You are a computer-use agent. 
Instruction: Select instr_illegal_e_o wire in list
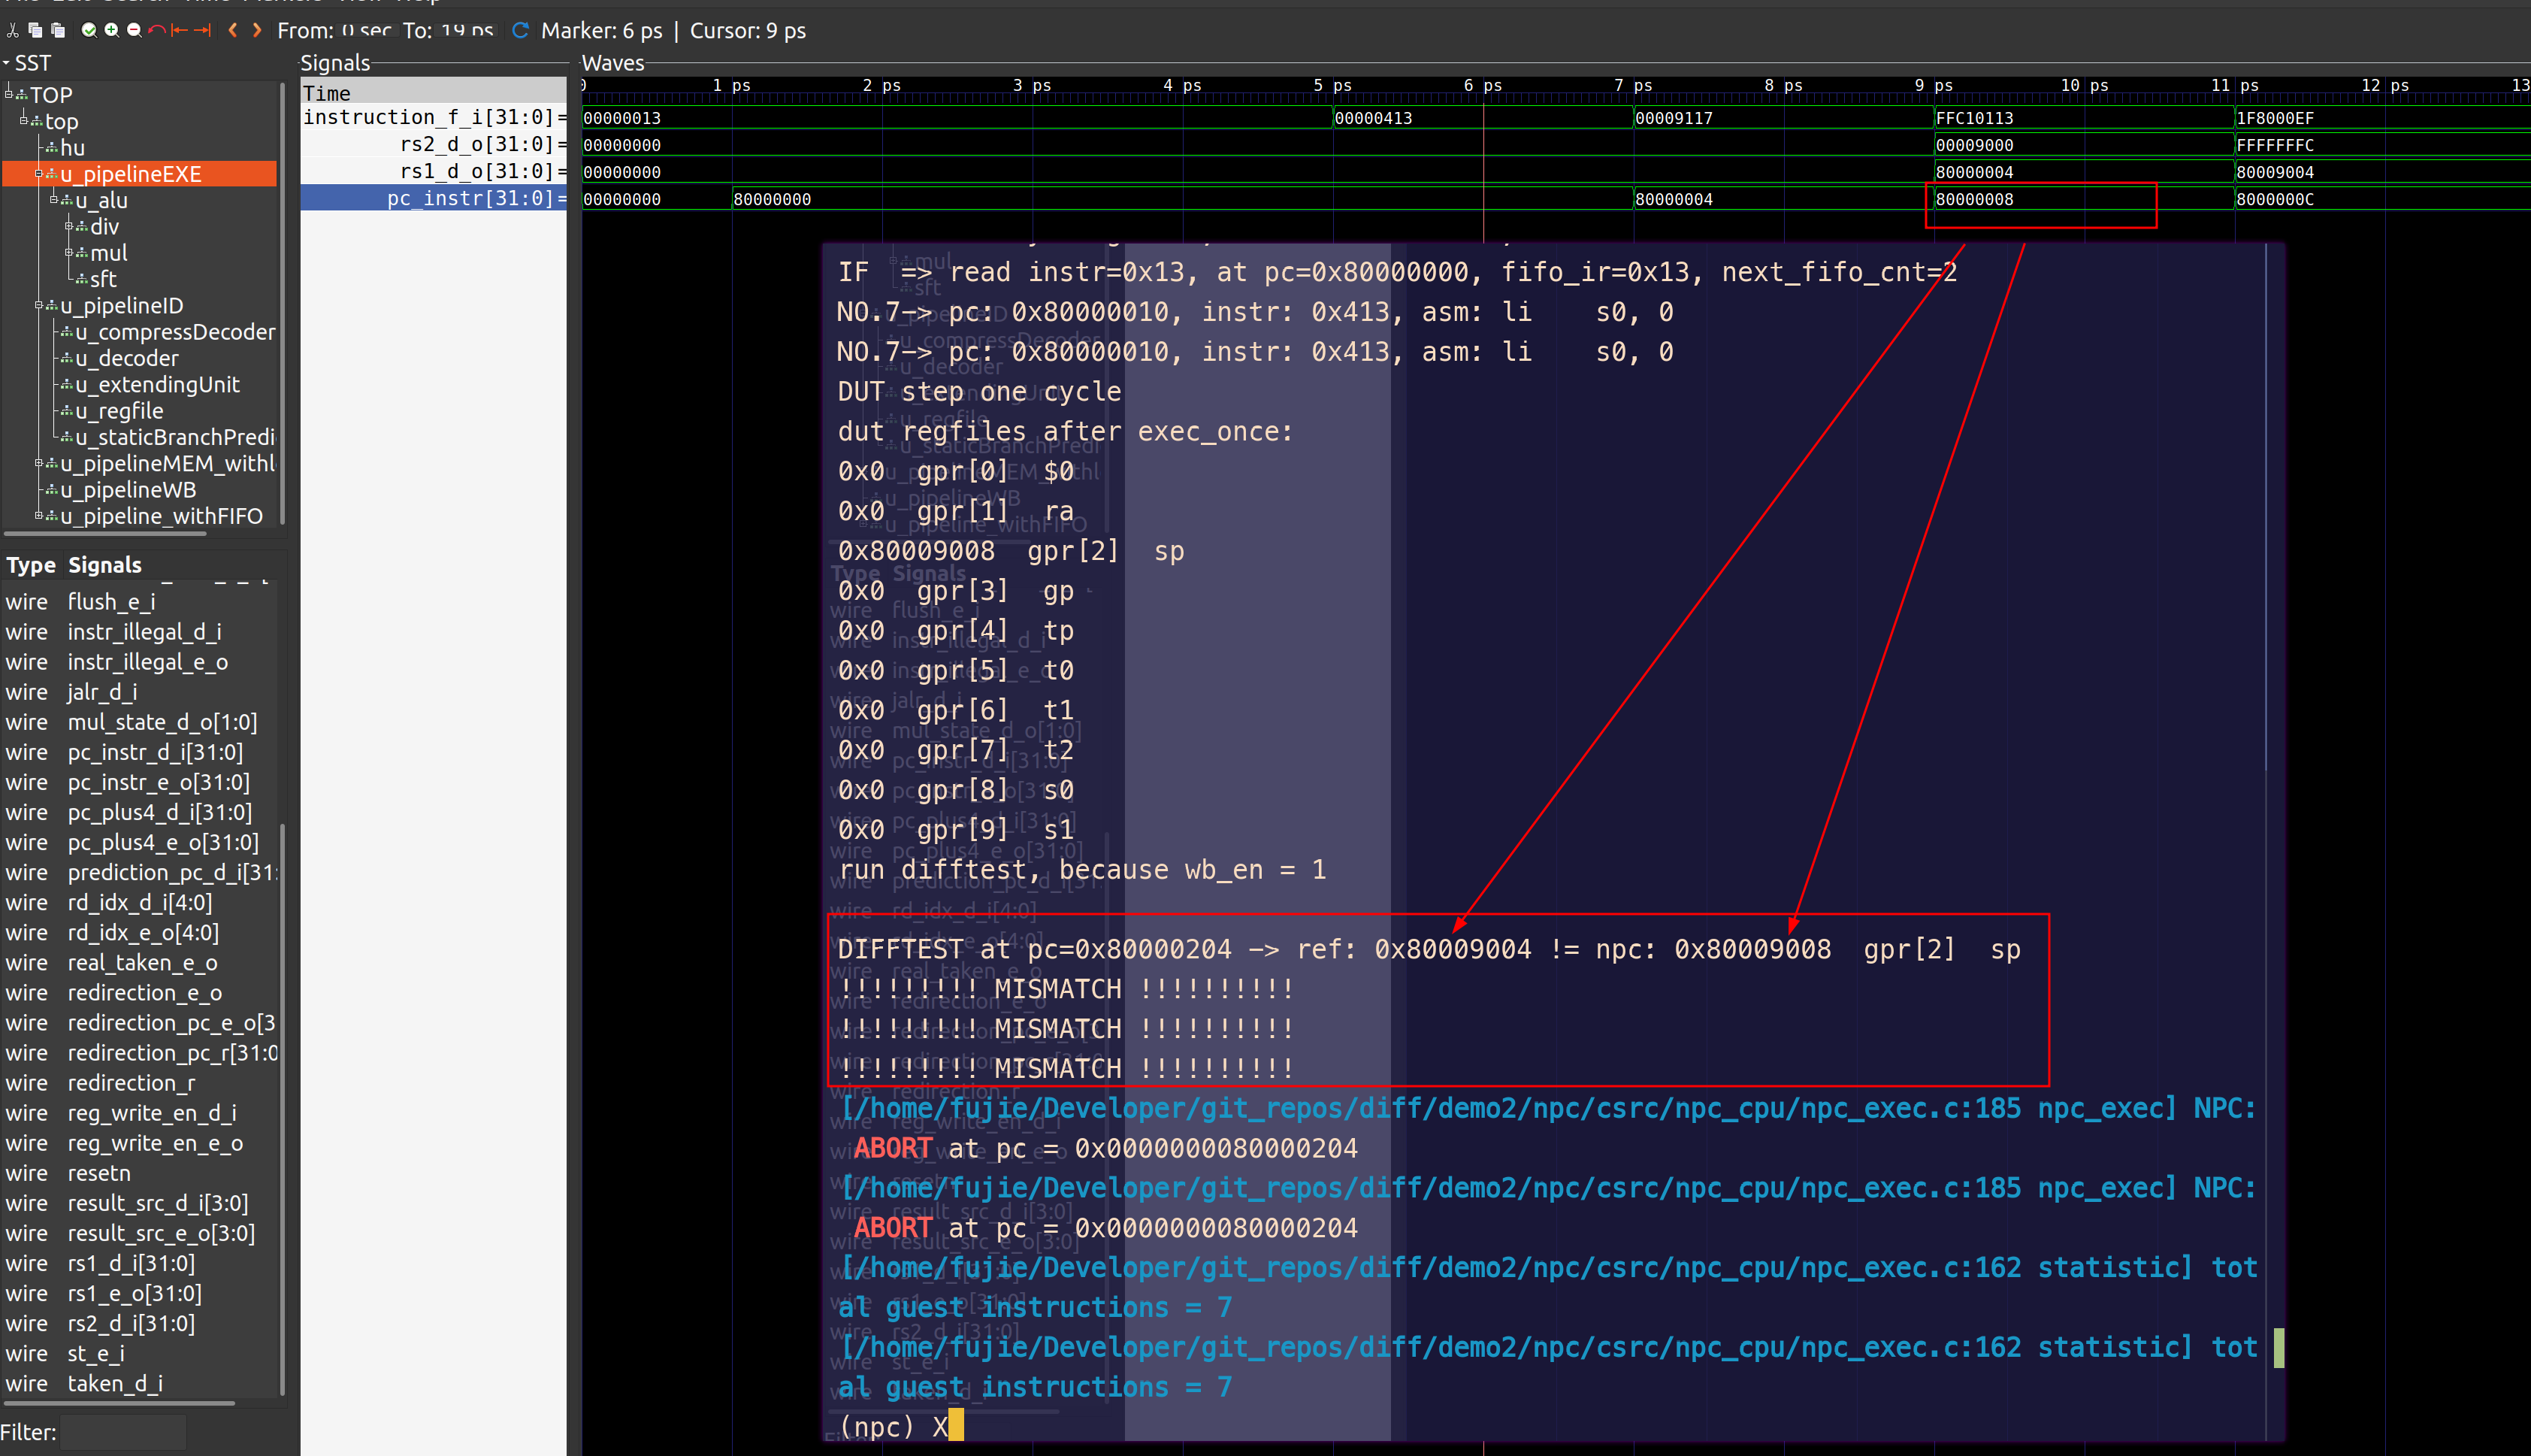pyautogui.click(x=148, y=662)
